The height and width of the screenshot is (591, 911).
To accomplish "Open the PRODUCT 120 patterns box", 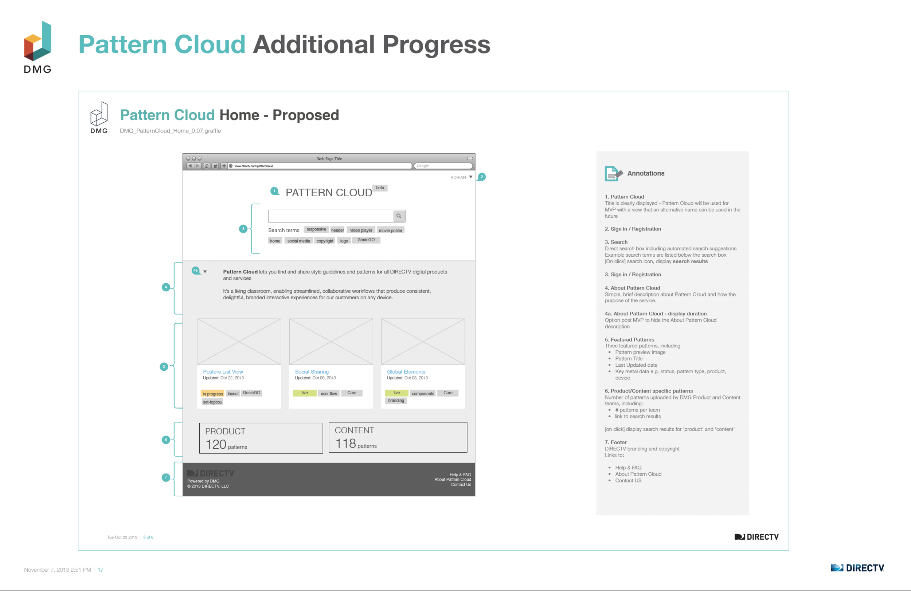I will pyautogui.click(x=261, y=438).
